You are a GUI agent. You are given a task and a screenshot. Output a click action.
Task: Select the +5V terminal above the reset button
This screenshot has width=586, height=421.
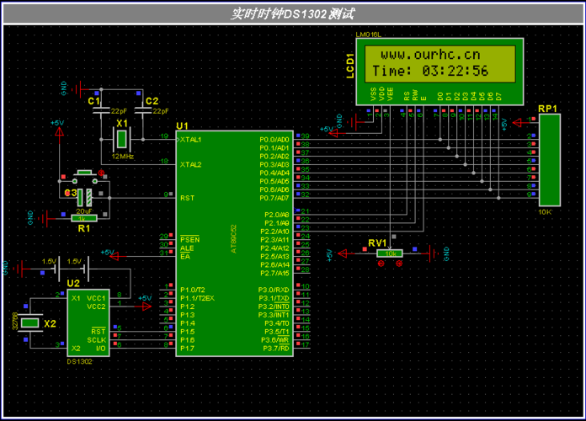[x=59, y=131]
